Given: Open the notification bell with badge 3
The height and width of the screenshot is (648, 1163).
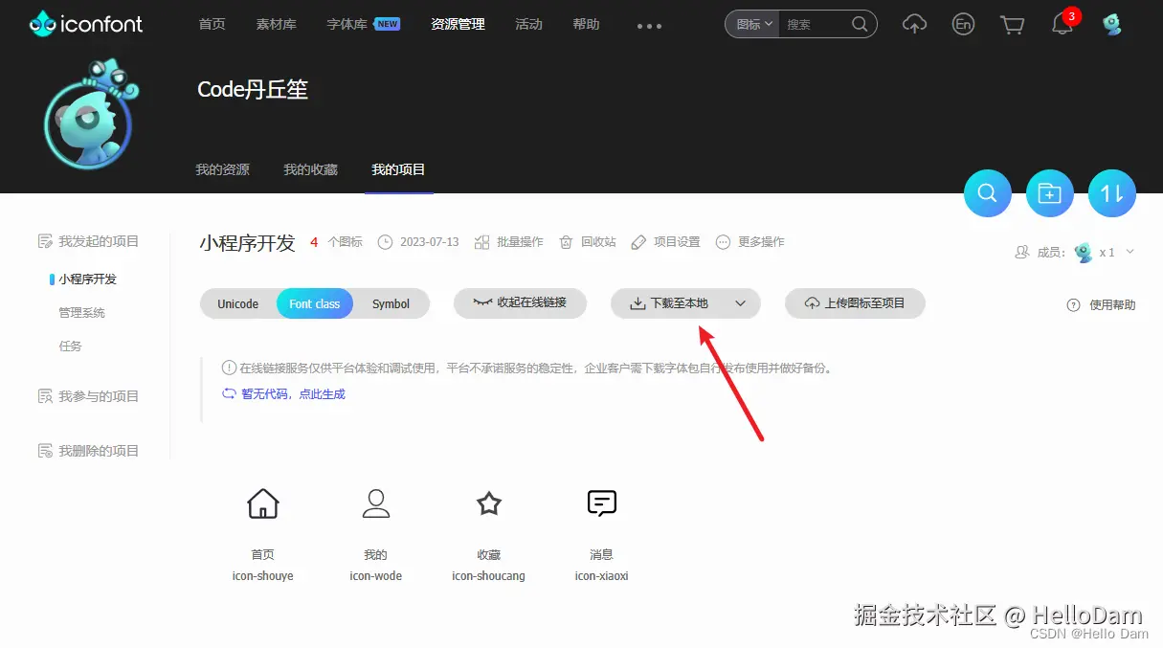Looking at the screenshot, I should tap(1062, 25).
